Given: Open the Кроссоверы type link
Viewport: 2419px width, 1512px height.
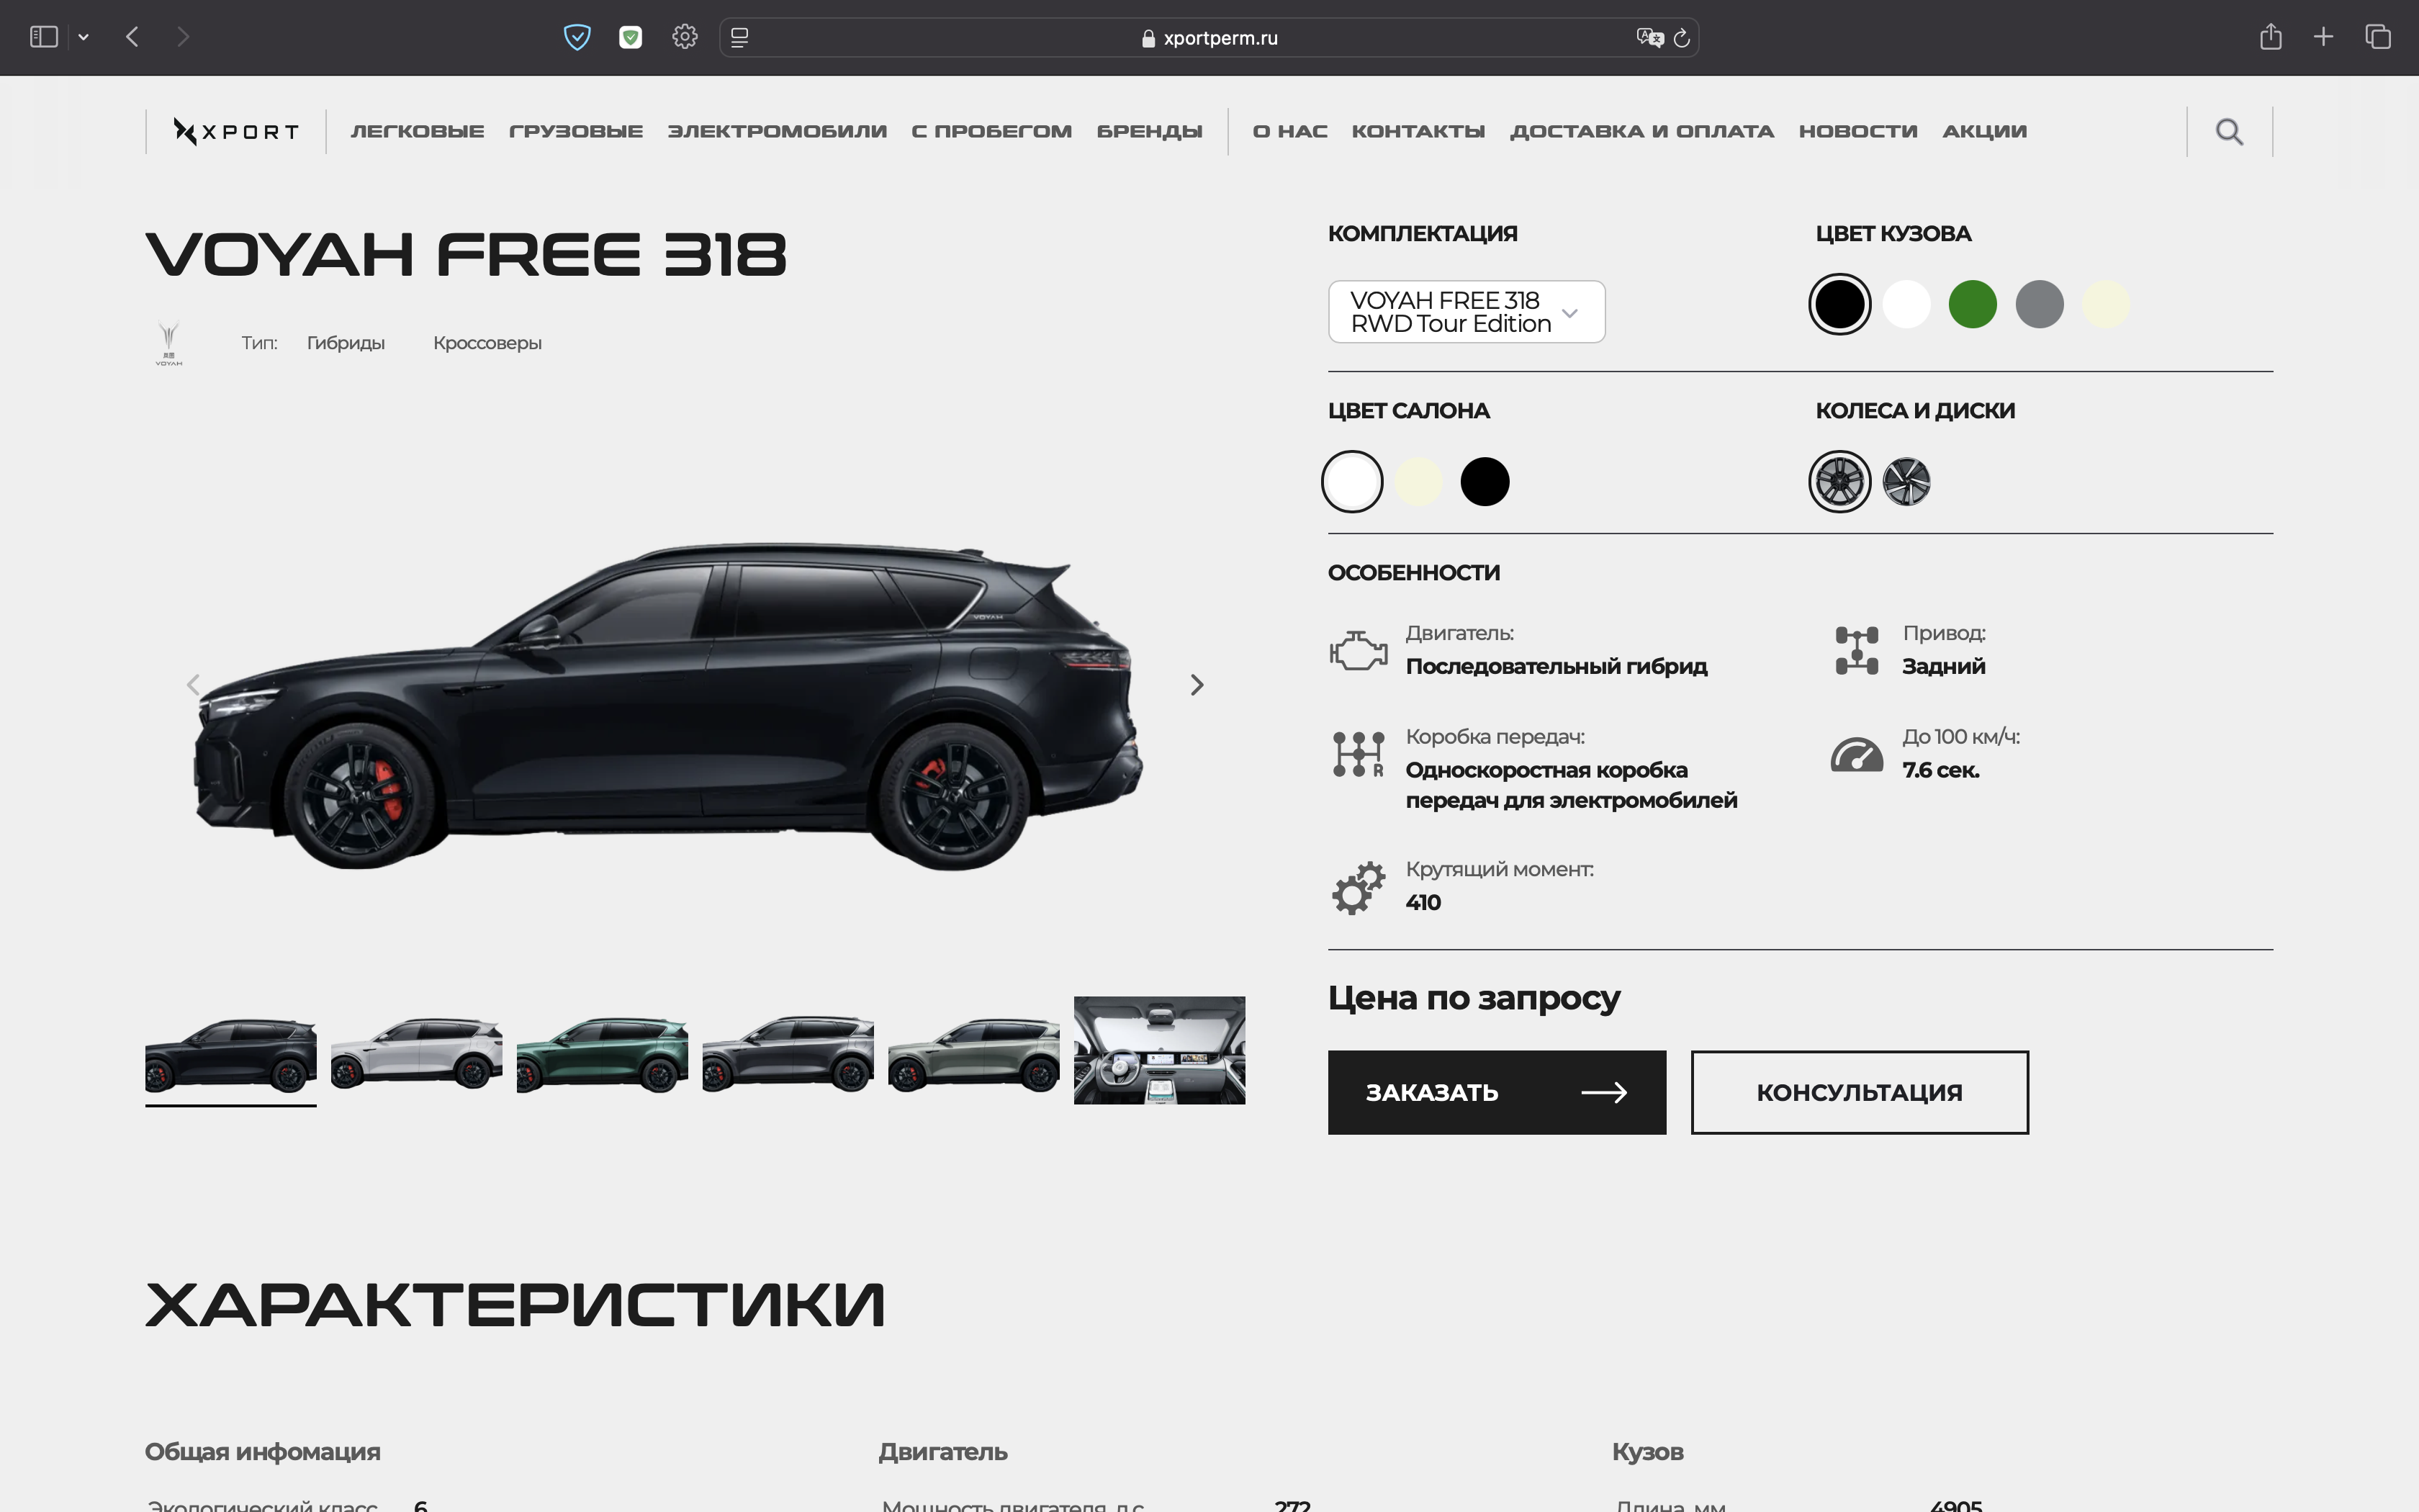Looking at the screenshot, I should click(x=488, y=343).
